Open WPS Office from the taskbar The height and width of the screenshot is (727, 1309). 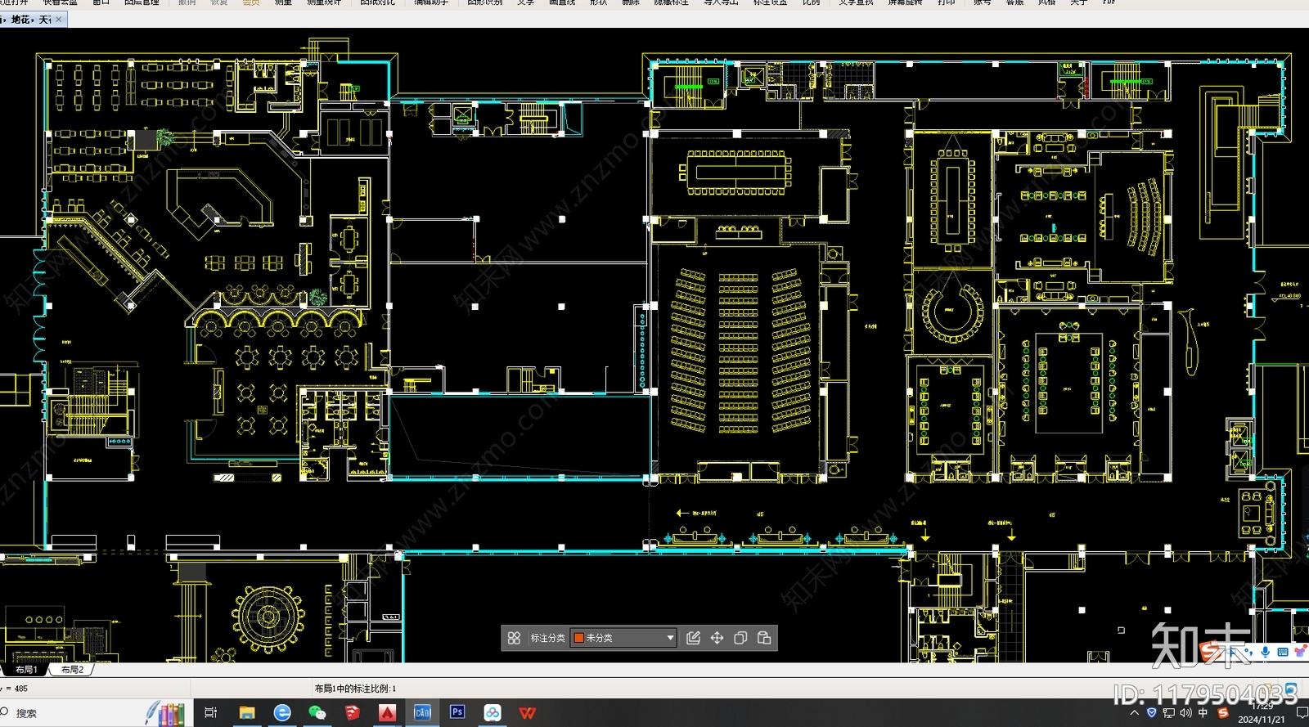point(528,713)
